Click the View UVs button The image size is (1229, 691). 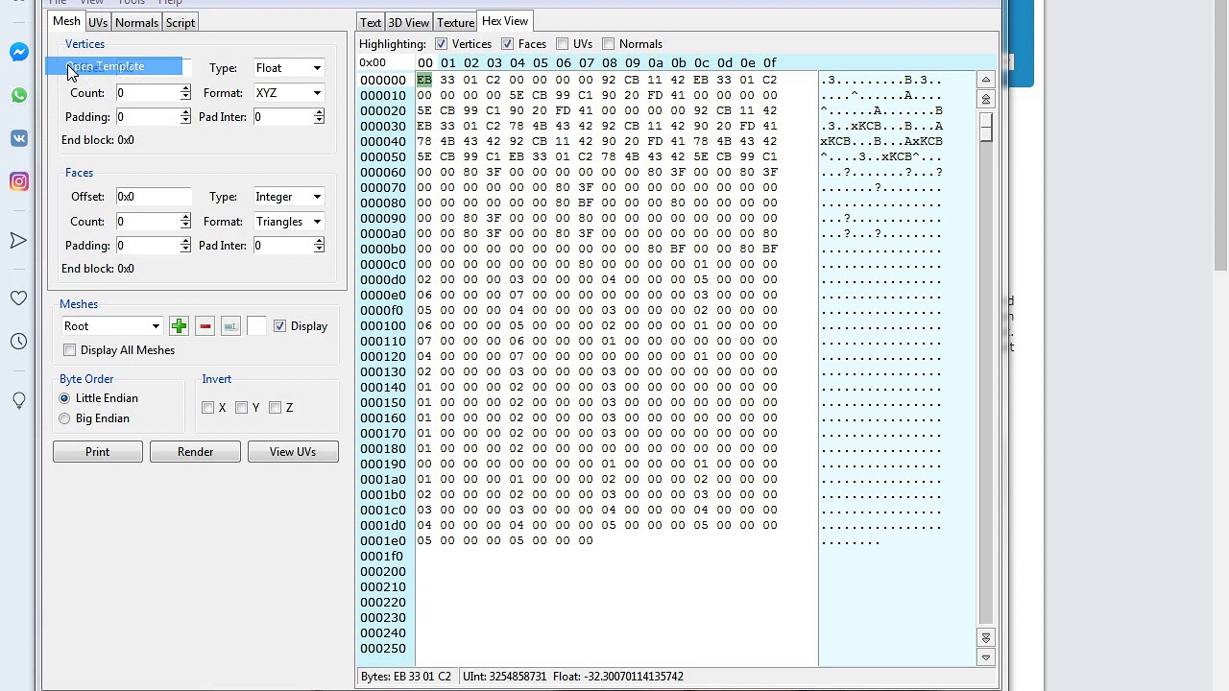coord(293,452)
